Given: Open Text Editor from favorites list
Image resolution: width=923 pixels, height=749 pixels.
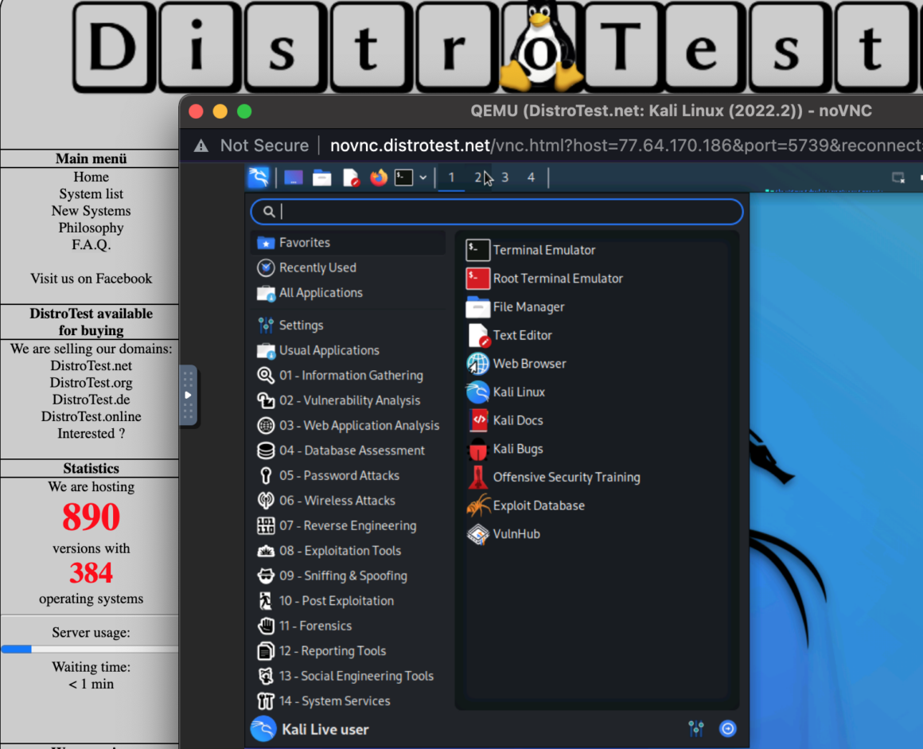Looking at the screenshot, I should [596, 335].
